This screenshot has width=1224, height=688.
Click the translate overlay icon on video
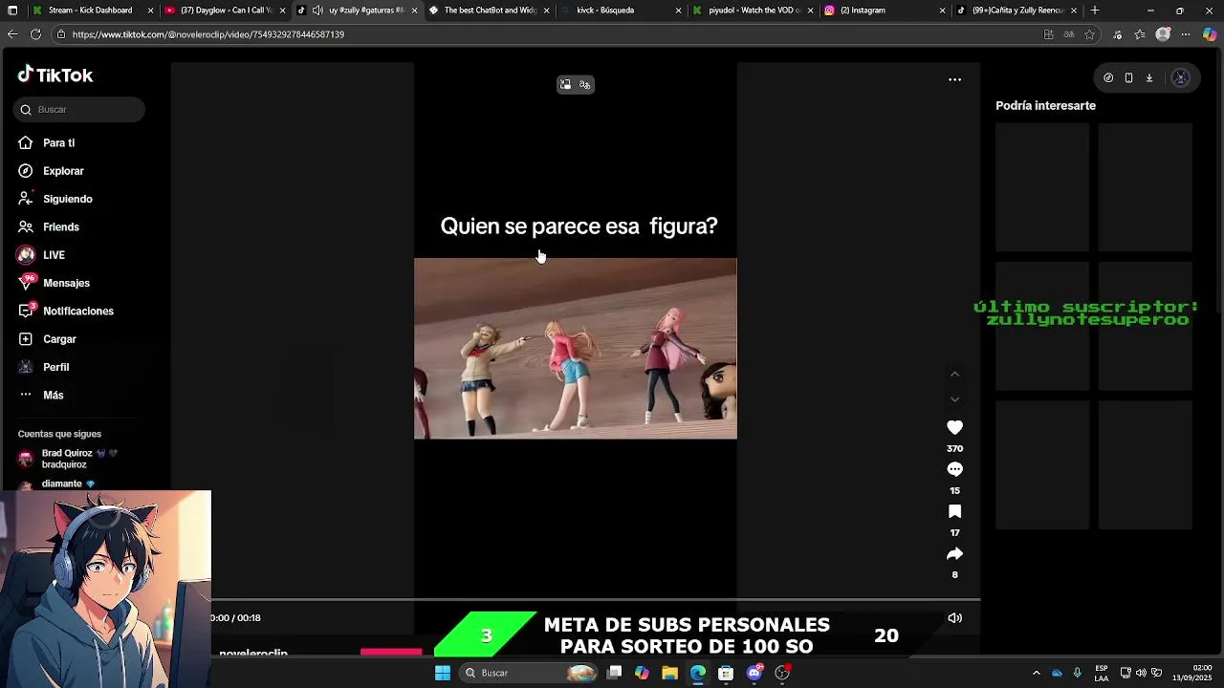tap(584, 85)
